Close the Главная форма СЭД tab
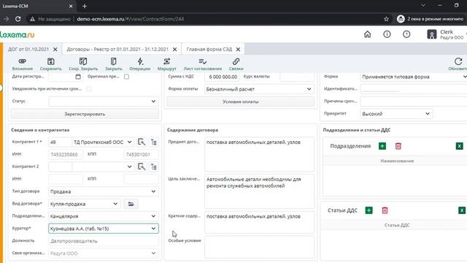This screenshot has height=263, width=467. [238, 49]
